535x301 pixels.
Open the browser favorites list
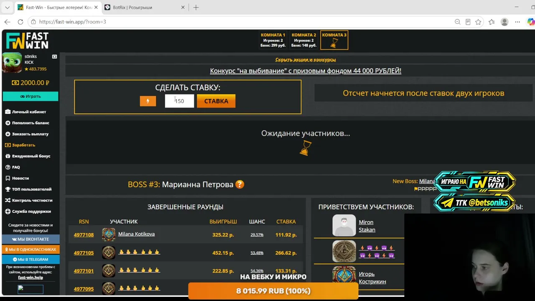pos(492,22)
